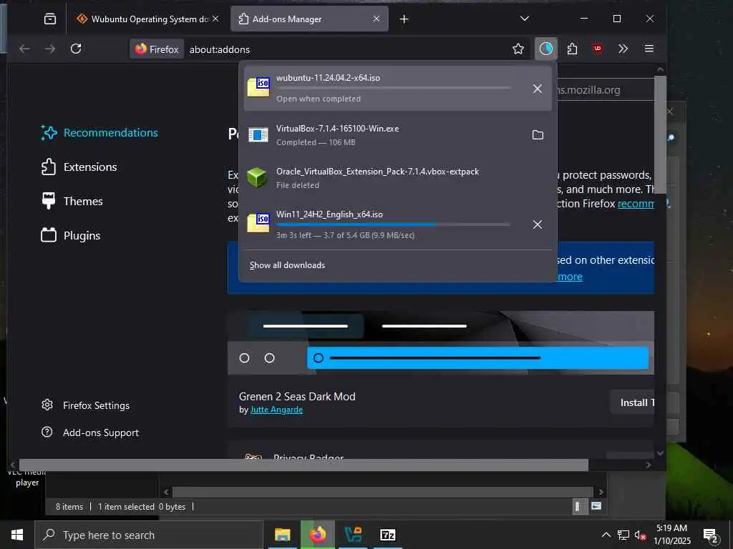Select the Add-ons Manager tab
The height and width of the screenshot is (549, 733).
click(x=309, y=19)
